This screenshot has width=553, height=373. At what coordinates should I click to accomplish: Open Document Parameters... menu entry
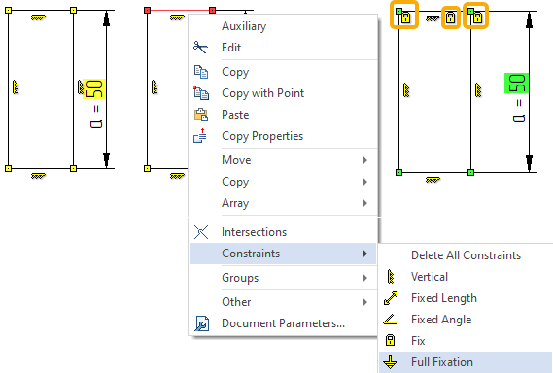click(x=283, y=323)
